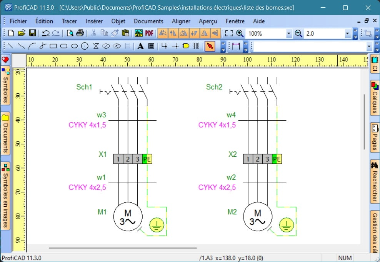This screenshot has width=380, height=262.
Task: Open the 100% zoom dropdown
Action: coord(288,33)
